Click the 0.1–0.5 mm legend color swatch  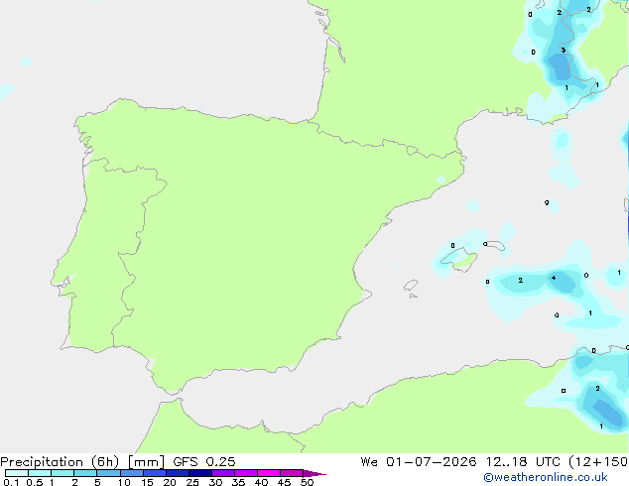tap(17, 473)
